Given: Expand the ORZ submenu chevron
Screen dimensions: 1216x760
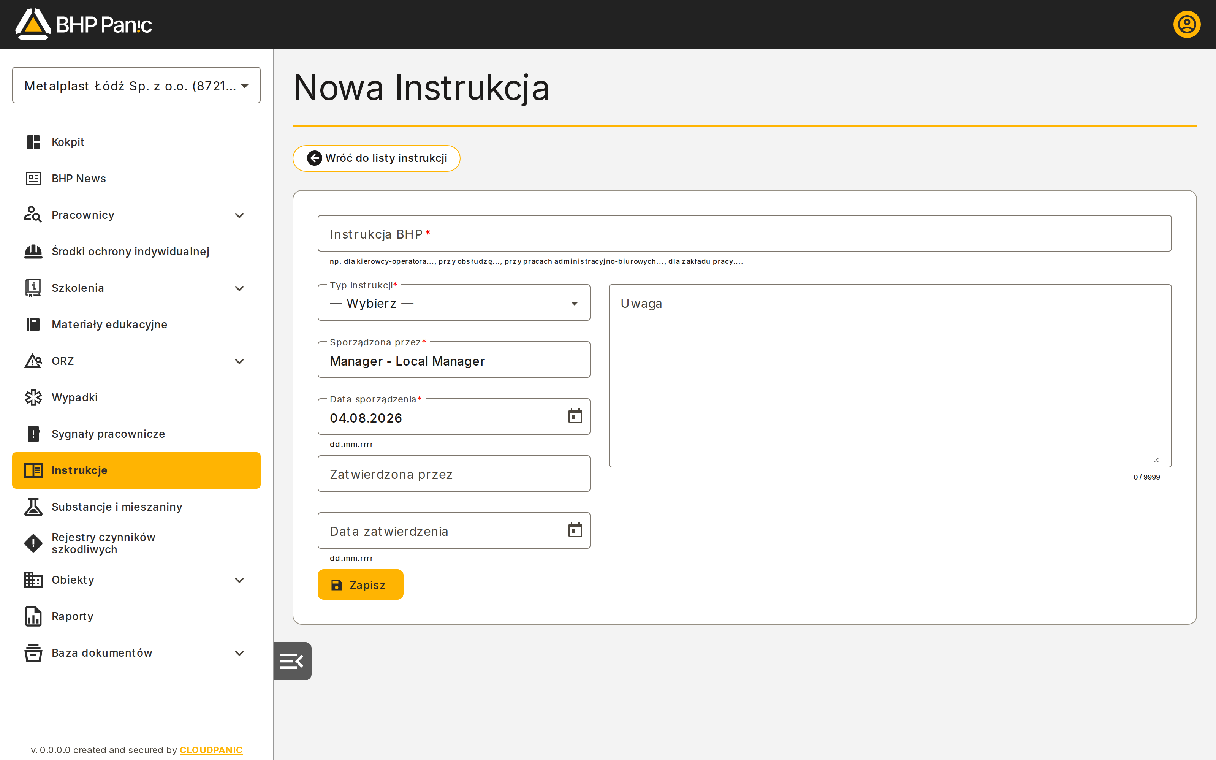Looking at the screenshot, I should [x=240, y=361].
